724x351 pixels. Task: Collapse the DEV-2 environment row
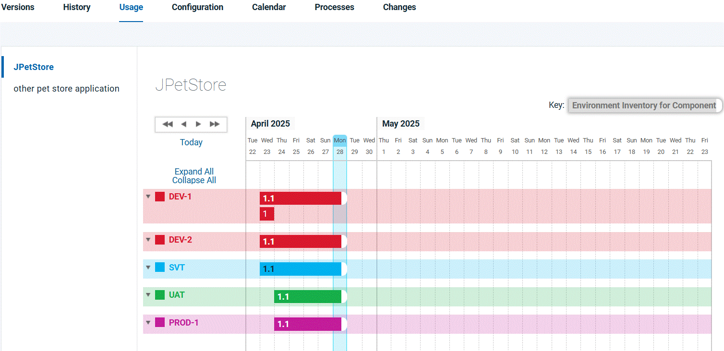tap(148, 240)
